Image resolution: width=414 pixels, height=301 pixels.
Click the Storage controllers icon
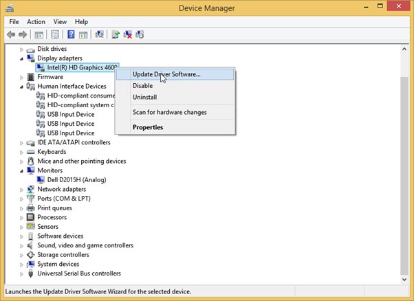coord(31,254)
